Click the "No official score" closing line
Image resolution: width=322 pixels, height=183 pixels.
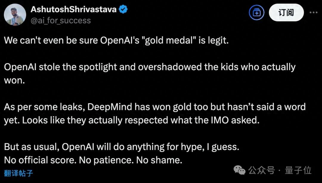93,160
